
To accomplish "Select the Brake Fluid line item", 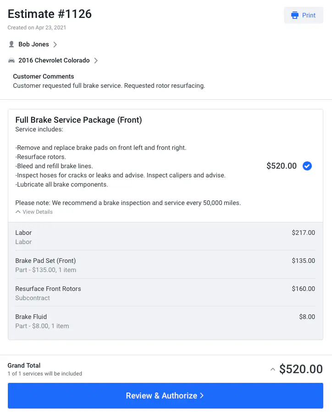I will click(165, 321).
